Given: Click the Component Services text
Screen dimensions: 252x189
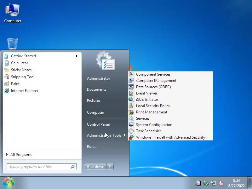Looking at the screenshot, I should (153, 74).
